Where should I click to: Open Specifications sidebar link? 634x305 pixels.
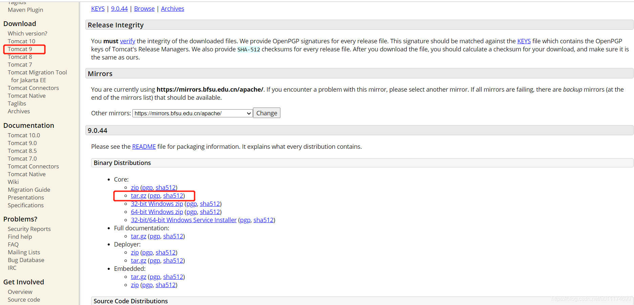(x=26, y=205)
